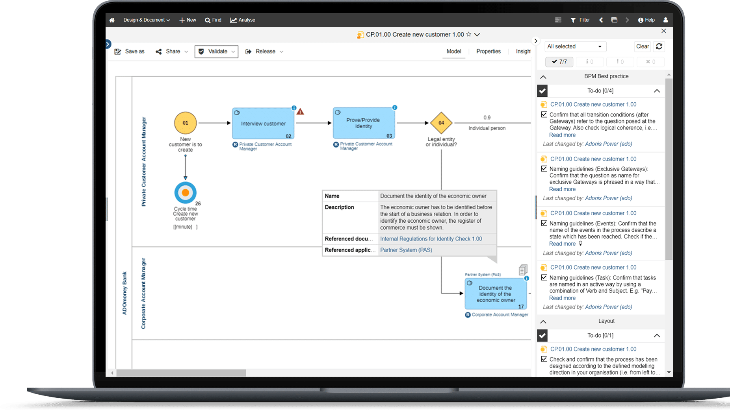Click the refresh icon beside Clear
The image size is (730, 410).
tap(659, 46)
